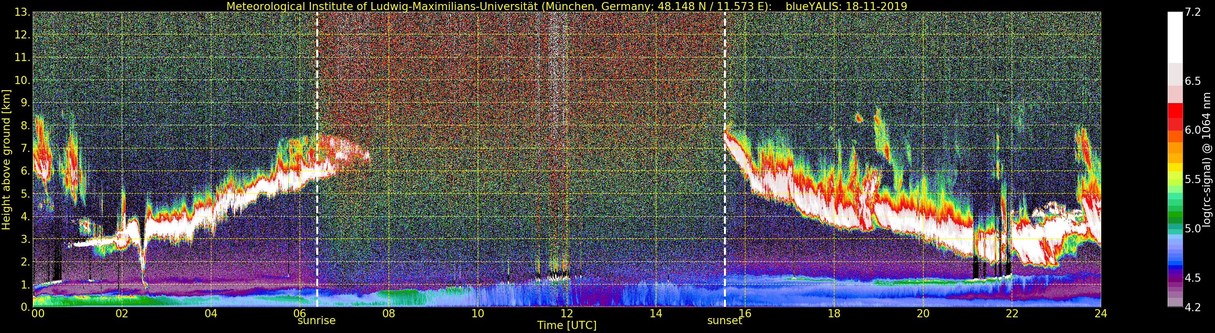Click the 7. height tick label
This screenshot has width=1215, height=333.
coord(26,148)
